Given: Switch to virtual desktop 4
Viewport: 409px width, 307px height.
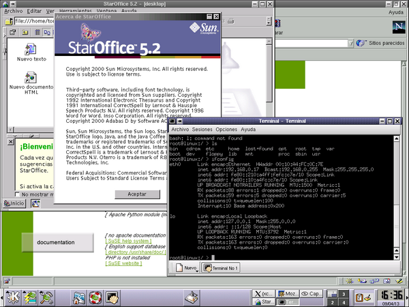Looking at the screenshot, I should pyautogui.click(x=344, y=302).
